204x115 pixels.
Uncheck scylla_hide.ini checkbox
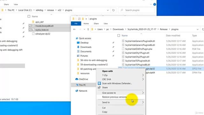(x=30, y=30)
